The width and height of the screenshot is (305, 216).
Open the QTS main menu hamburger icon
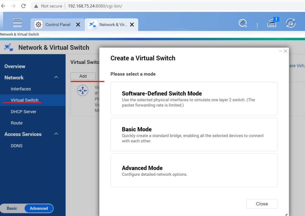17,23
